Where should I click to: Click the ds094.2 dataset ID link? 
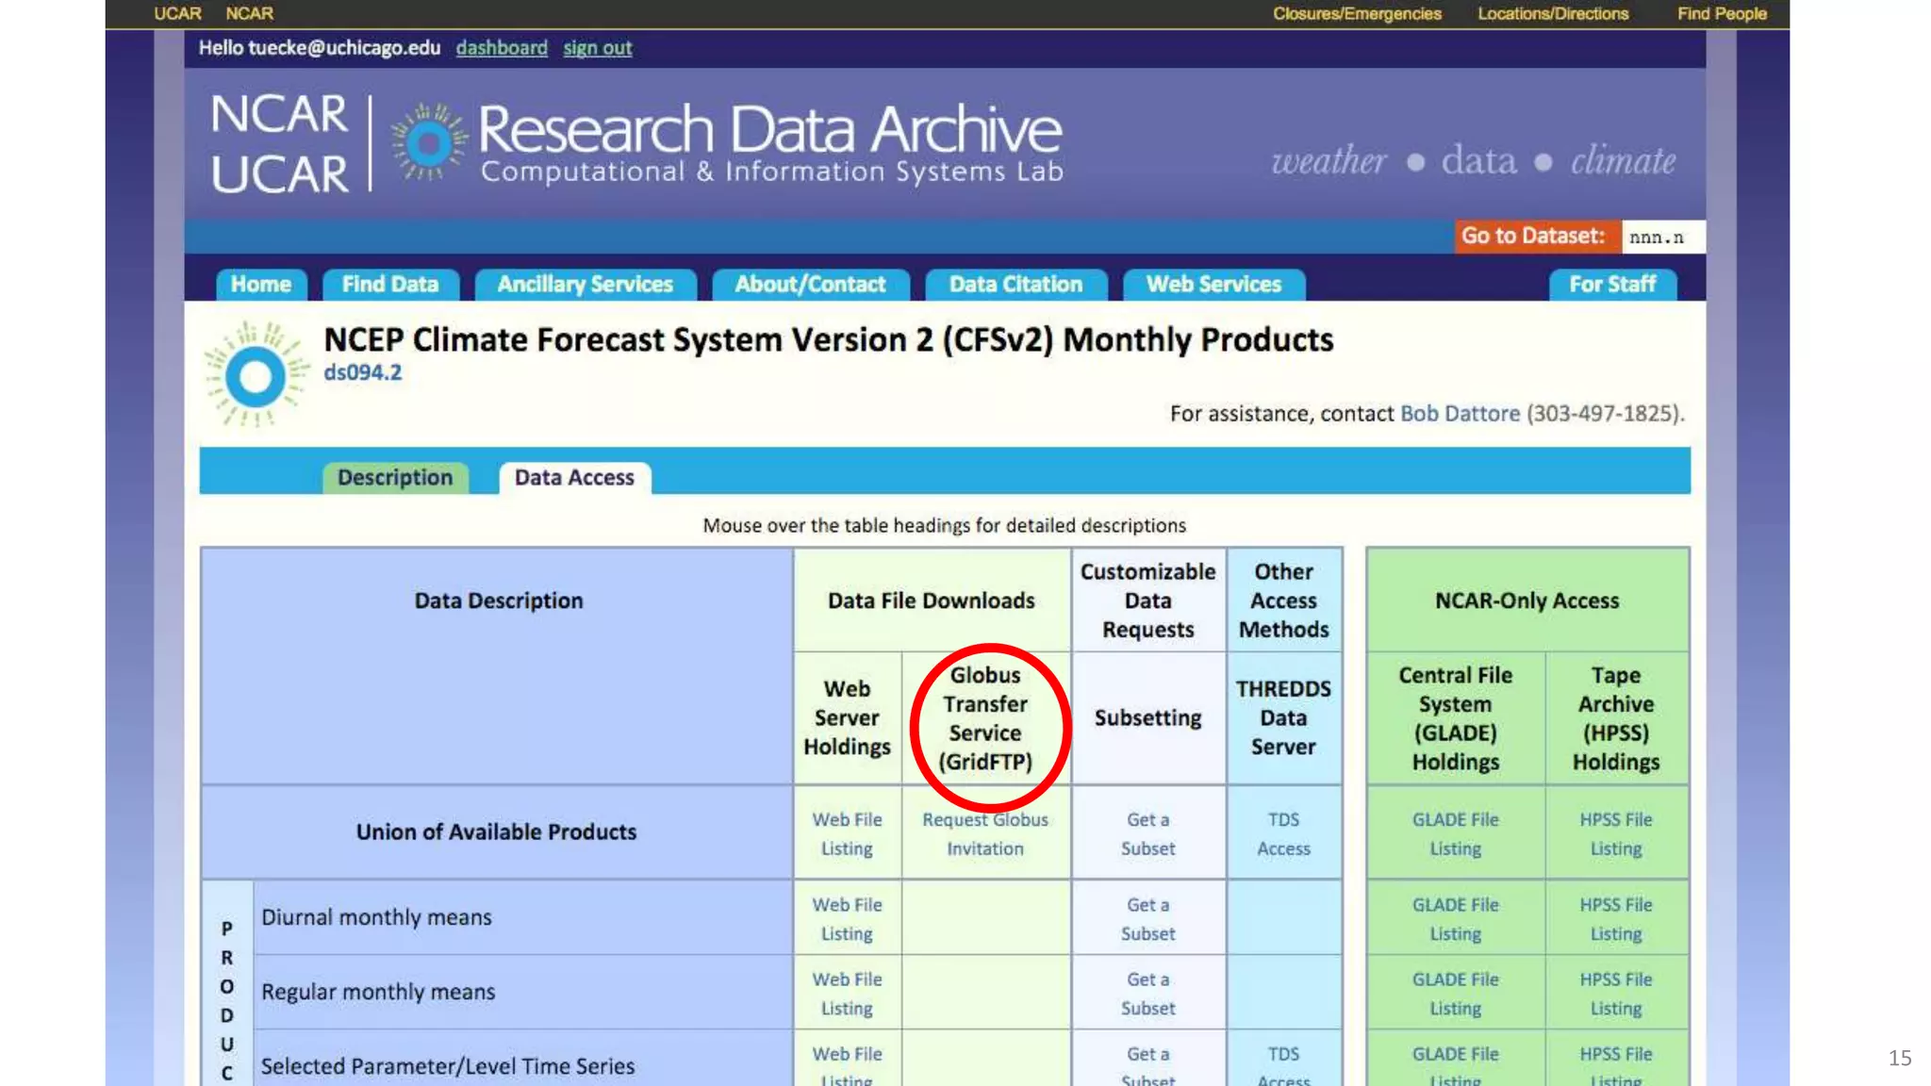tap(363, 372)
